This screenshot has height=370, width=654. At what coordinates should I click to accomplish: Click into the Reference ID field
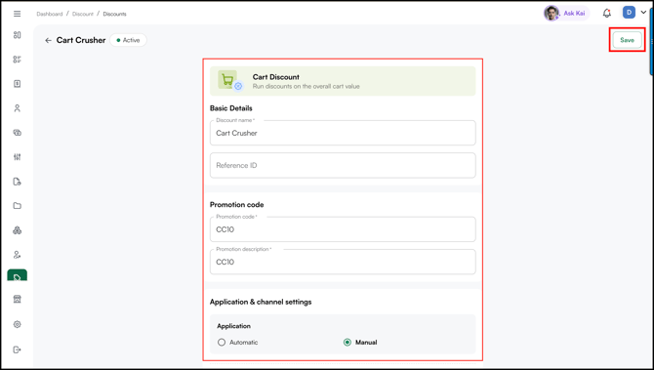pyautogui.click(x=343, y=165)
